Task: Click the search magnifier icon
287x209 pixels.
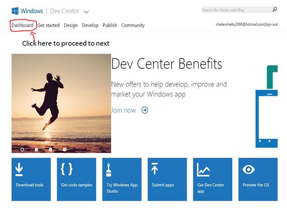Action: tap(275, 9)
